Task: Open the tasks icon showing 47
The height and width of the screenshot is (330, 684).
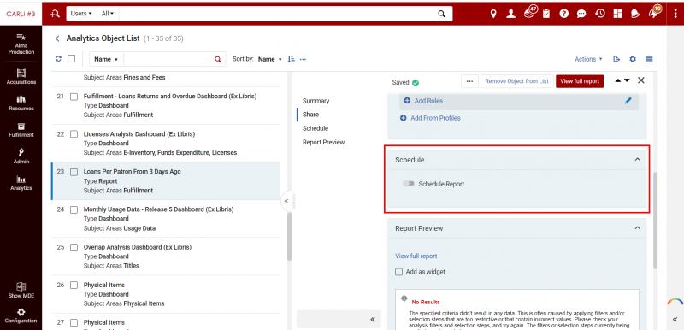Action: [529, 12]
